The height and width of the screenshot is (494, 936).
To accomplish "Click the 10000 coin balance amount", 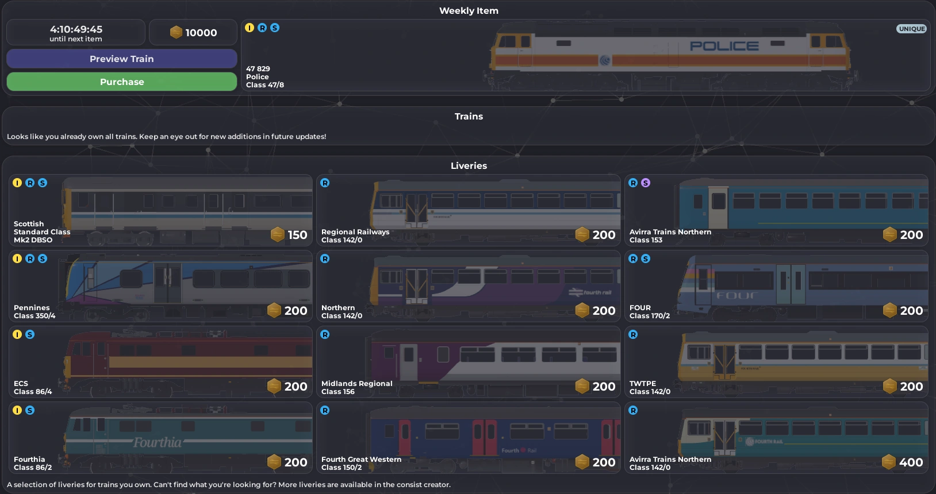I will tap(201, 33).
